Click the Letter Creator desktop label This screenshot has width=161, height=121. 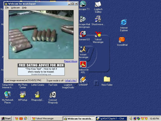(38, 85)
